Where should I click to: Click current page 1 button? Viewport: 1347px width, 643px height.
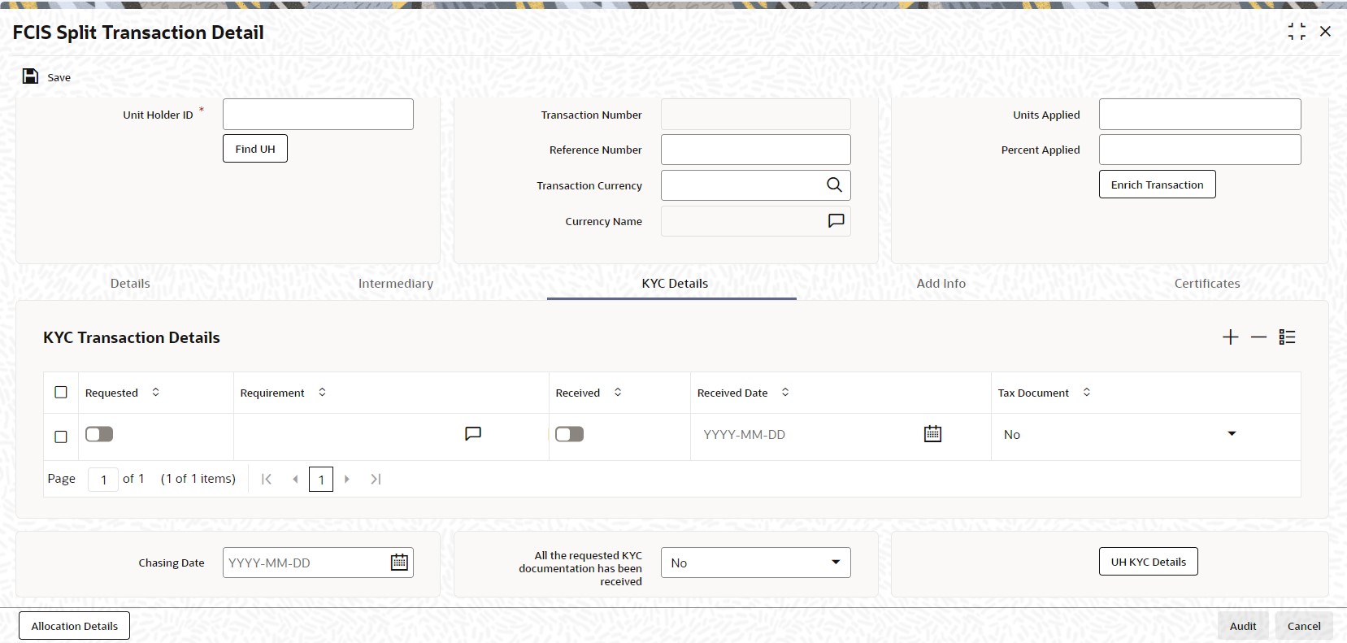[x=321, y=480]
